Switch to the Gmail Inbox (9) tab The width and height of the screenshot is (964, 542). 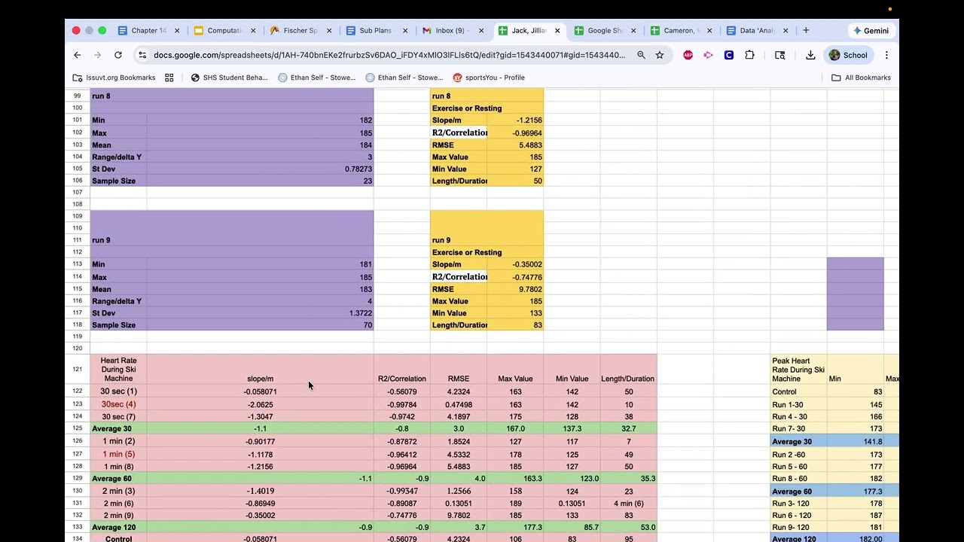pos(451,31)
